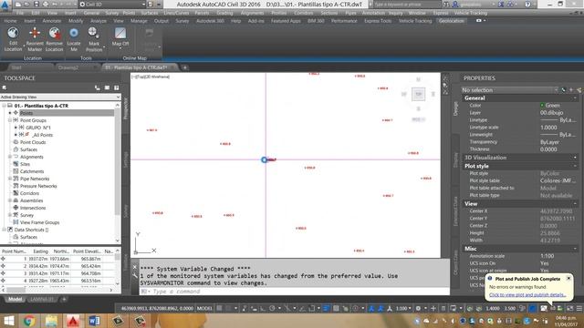The image size is (584, 328).
Task: Toggle transparency display in status bar
Action: point(336,308)
